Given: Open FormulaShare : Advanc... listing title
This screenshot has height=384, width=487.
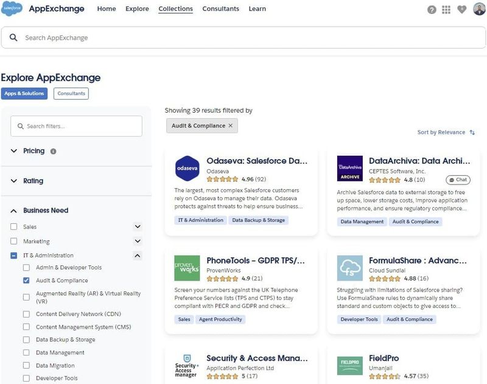Looking at the screenshot, I should [418, 260].
